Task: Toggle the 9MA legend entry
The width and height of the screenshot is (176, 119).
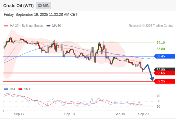Action: click(x=24, y=89)
